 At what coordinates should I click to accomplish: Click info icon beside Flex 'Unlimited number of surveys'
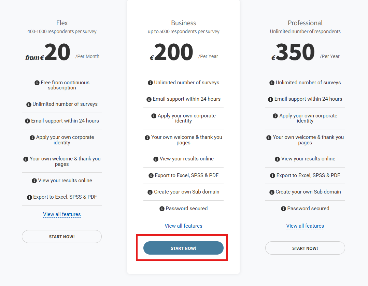point(29,104)
